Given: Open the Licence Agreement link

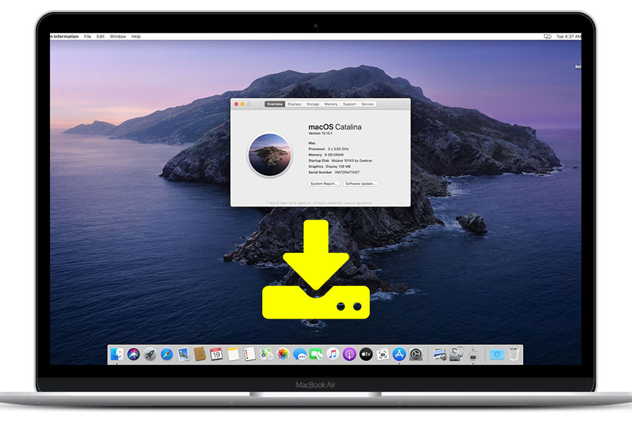Looking at the screenshot, I should [357, 203].
